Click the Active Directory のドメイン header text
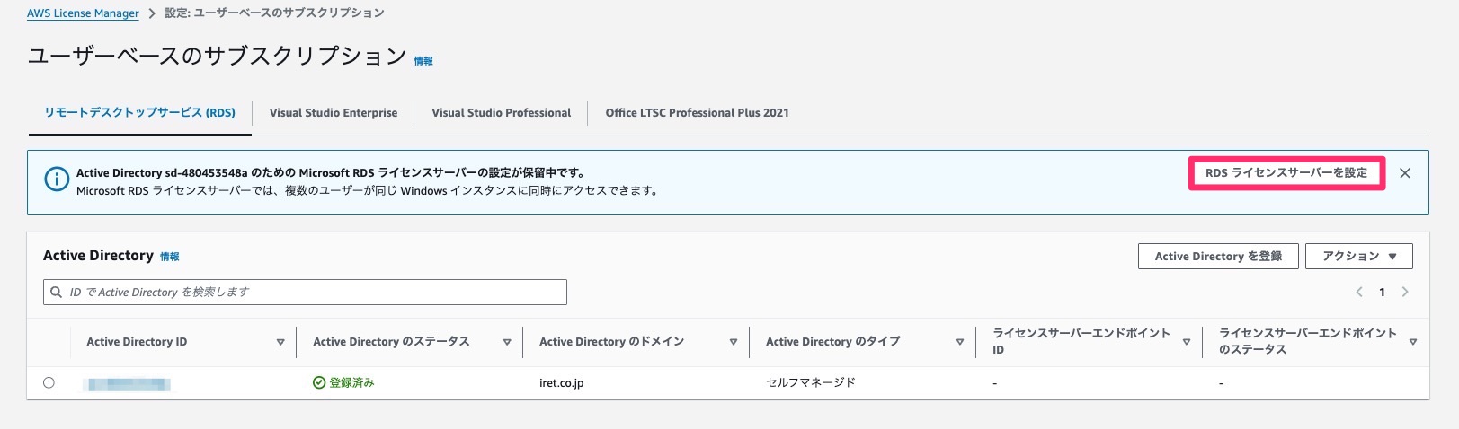1459x429 pixels. pyautogui.click(x=611, y=342)
